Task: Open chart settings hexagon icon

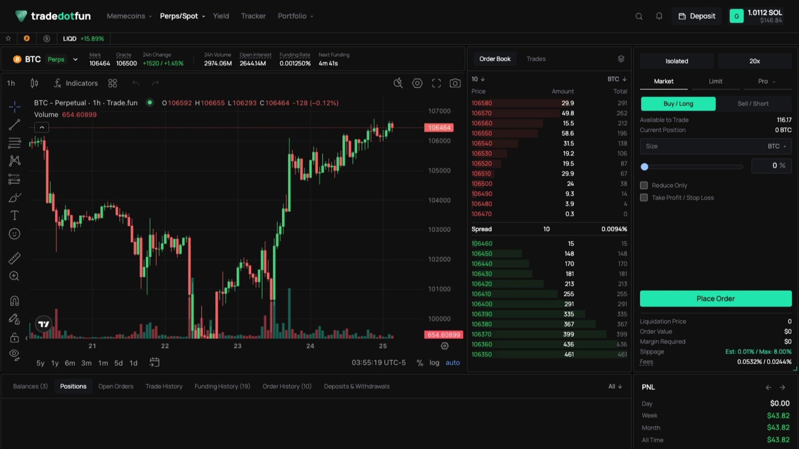Action: 417,83
